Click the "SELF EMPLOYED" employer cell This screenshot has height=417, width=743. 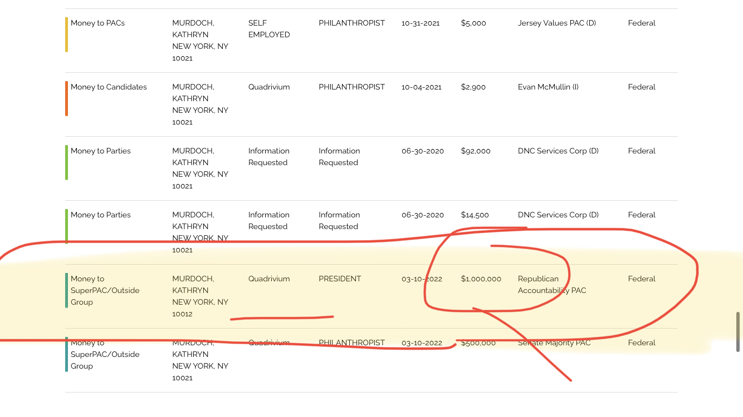click(269, 29)
